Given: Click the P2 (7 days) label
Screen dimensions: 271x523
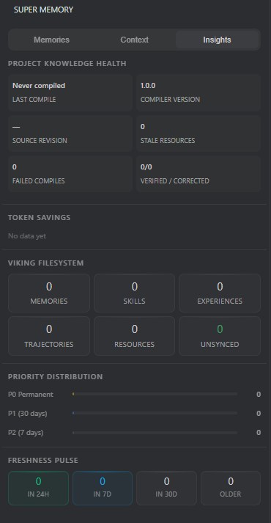Looking at the screenshot, I should pyautogui.click(x=26, y=433).
